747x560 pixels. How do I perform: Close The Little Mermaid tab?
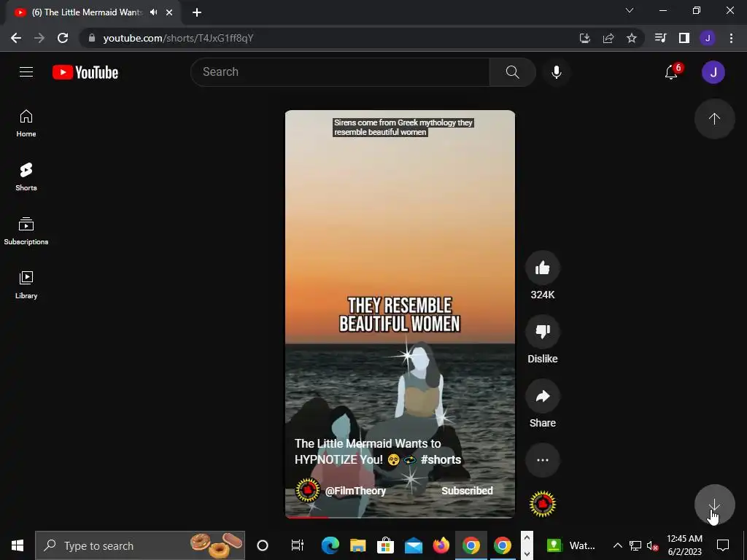coord(169,12)
